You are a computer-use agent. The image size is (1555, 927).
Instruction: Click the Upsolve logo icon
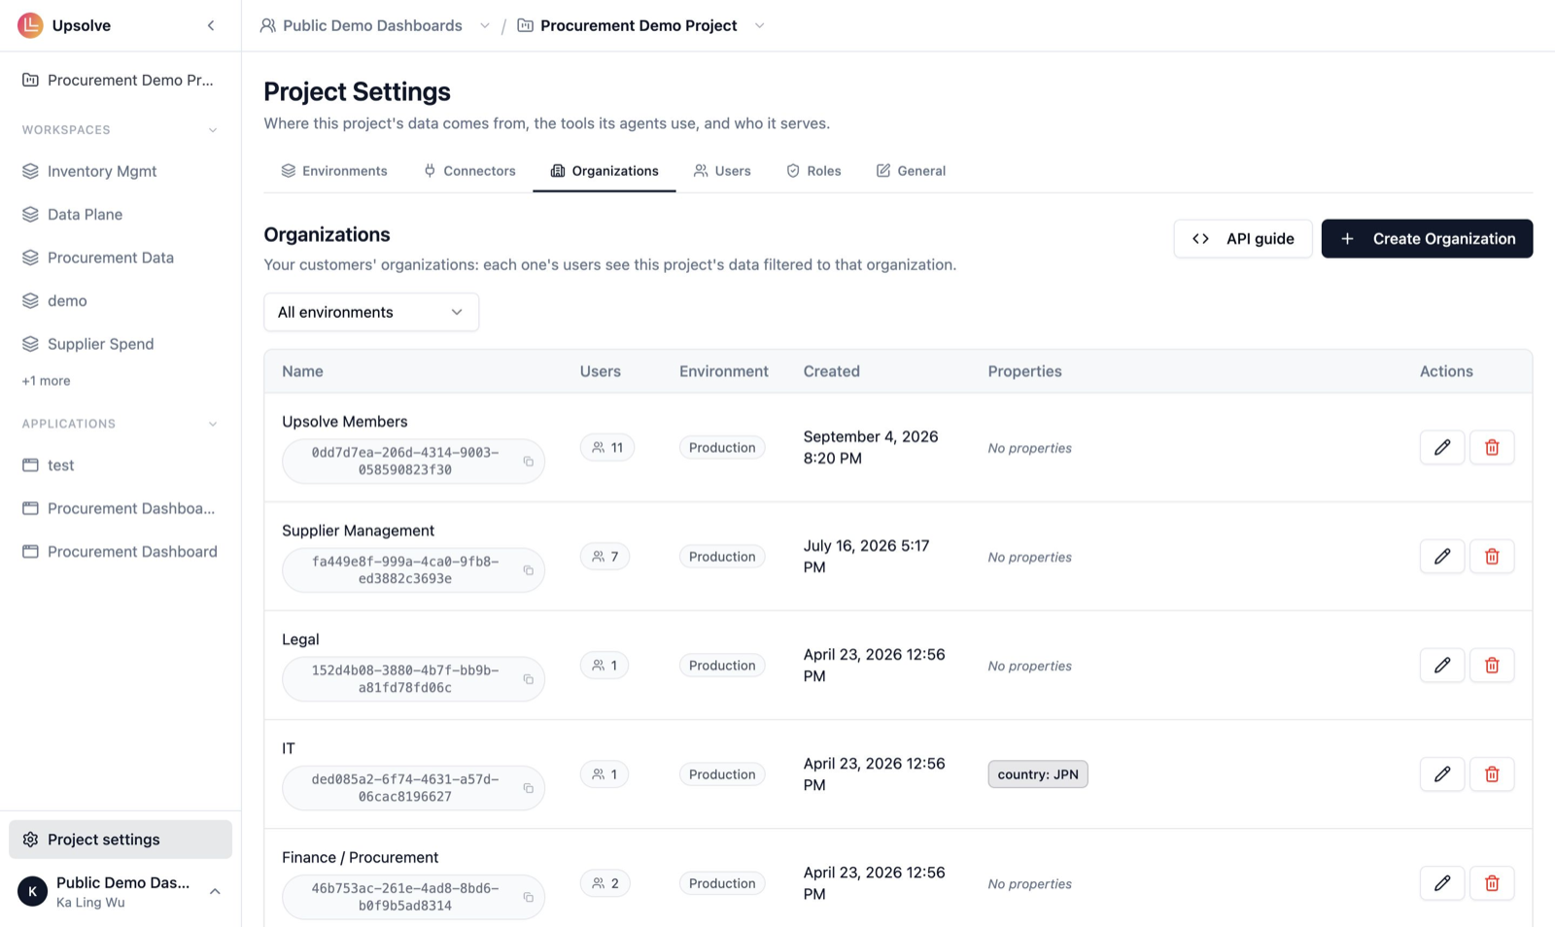pyautogui.click(x=30, y=25)
